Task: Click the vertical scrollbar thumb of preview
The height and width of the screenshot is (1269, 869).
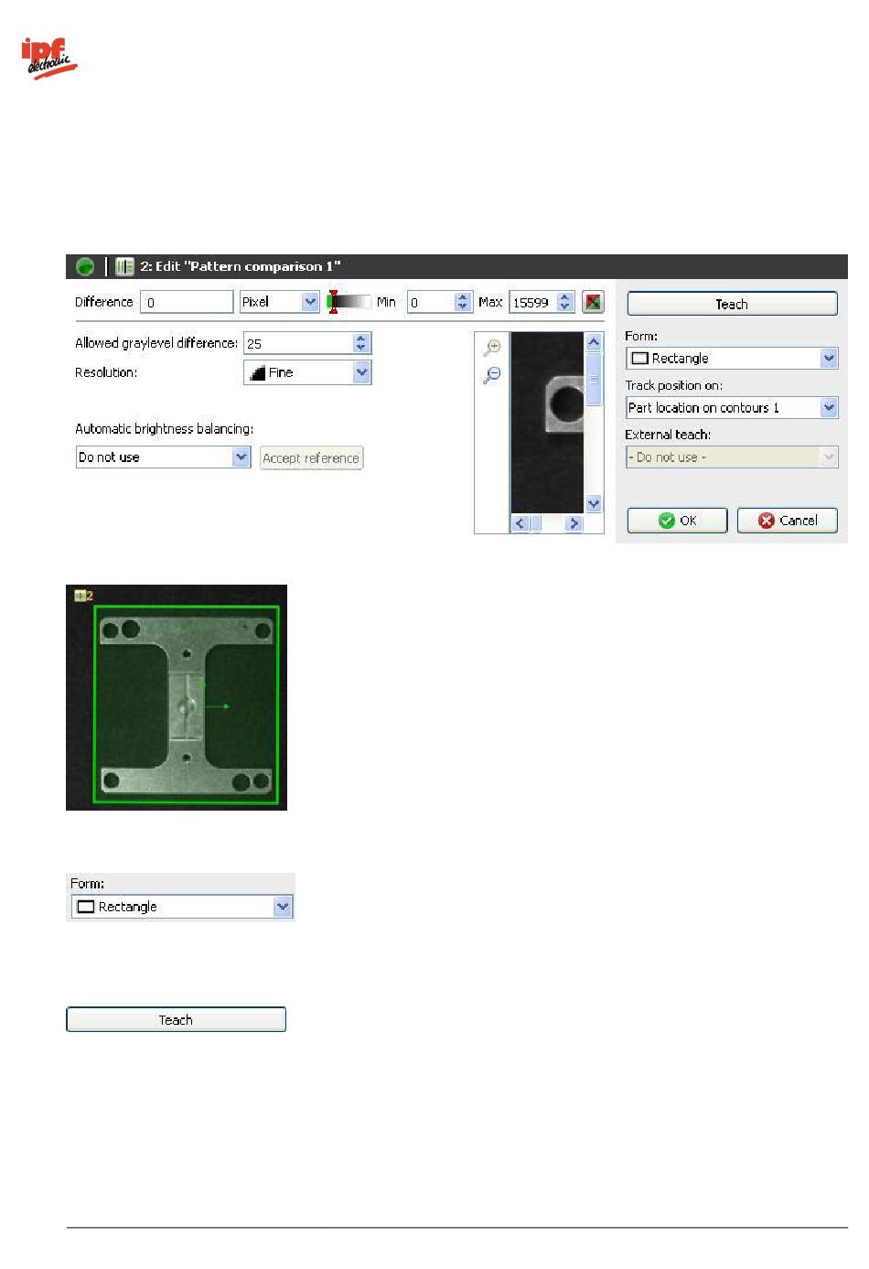Action: [x=594, y=379]
